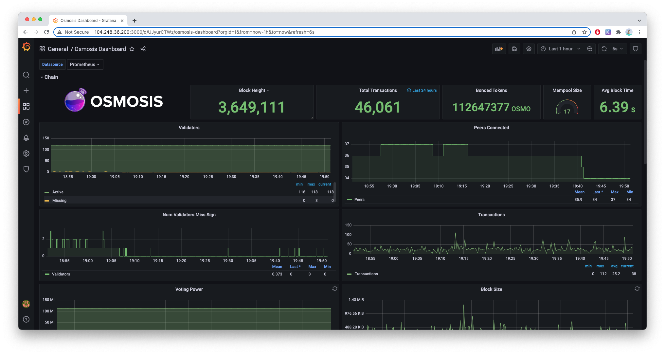Click the zoom out time range button

589,49
